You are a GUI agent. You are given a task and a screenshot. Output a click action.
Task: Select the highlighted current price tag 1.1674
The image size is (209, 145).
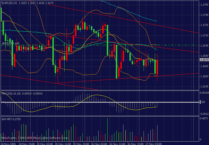click(204, 60)
